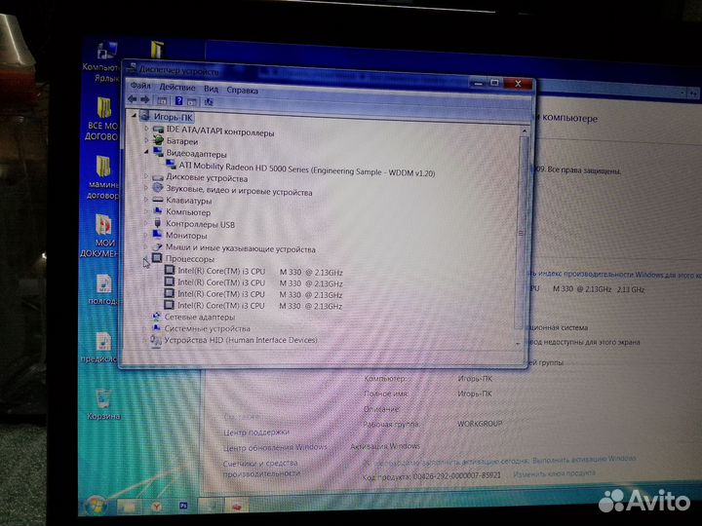Select Компьютер - Ярлык desktop shortcut
Screen dimensions: 702x526
tap(104, 60)
